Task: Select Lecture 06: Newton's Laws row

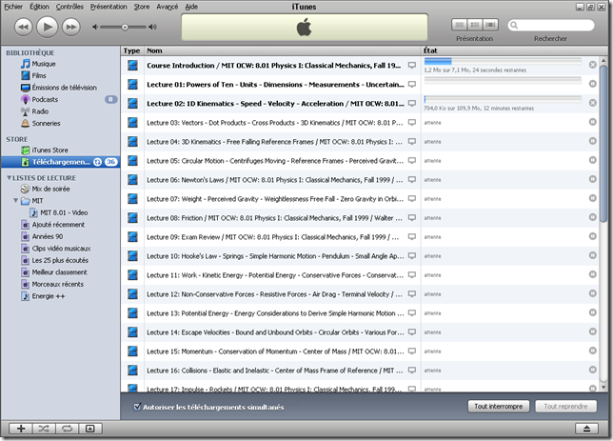Action: (x=360, y=180)
